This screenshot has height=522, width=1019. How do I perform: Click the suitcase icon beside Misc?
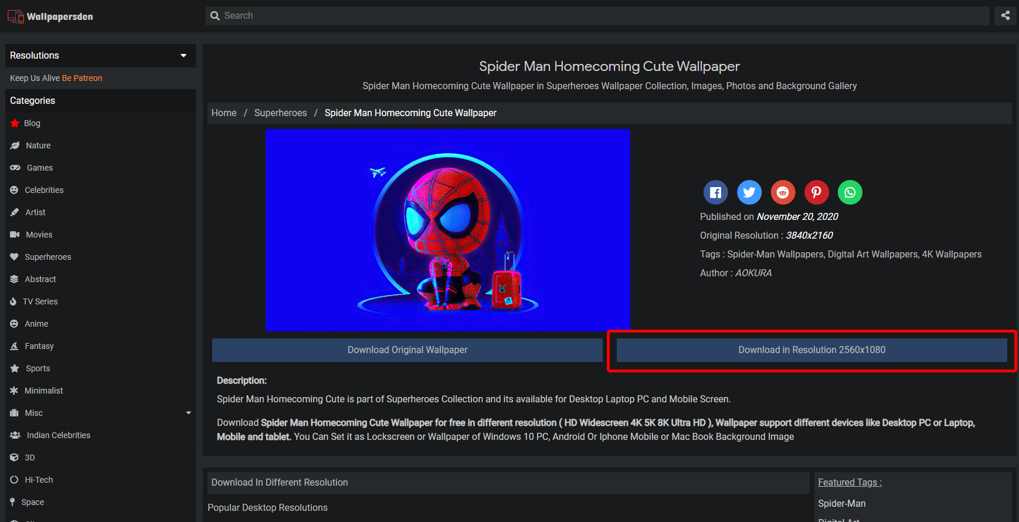pyautogui.click(x=14, y=413)
